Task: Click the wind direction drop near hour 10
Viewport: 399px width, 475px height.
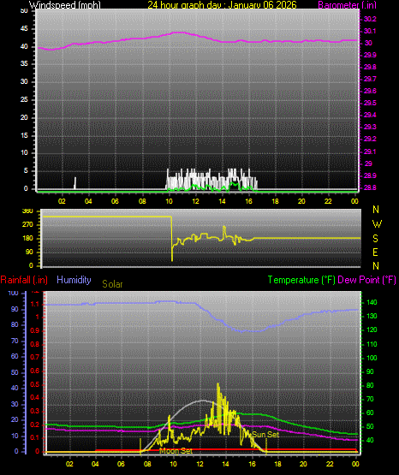Action: (172, 240)
